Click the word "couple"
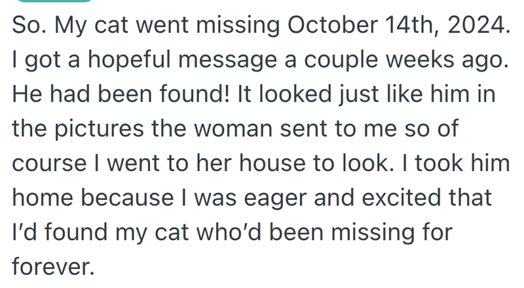The image size is (524, 288). pyautogui.click(x=341, y=63)
